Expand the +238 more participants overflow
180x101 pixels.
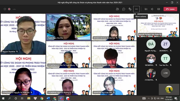point(165,73)
